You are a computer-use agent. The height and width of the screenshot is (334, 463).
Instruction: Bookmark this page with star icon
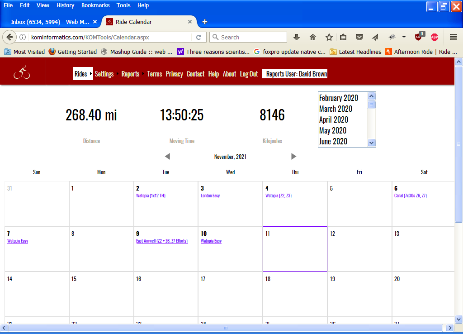[x=329, y=37]
